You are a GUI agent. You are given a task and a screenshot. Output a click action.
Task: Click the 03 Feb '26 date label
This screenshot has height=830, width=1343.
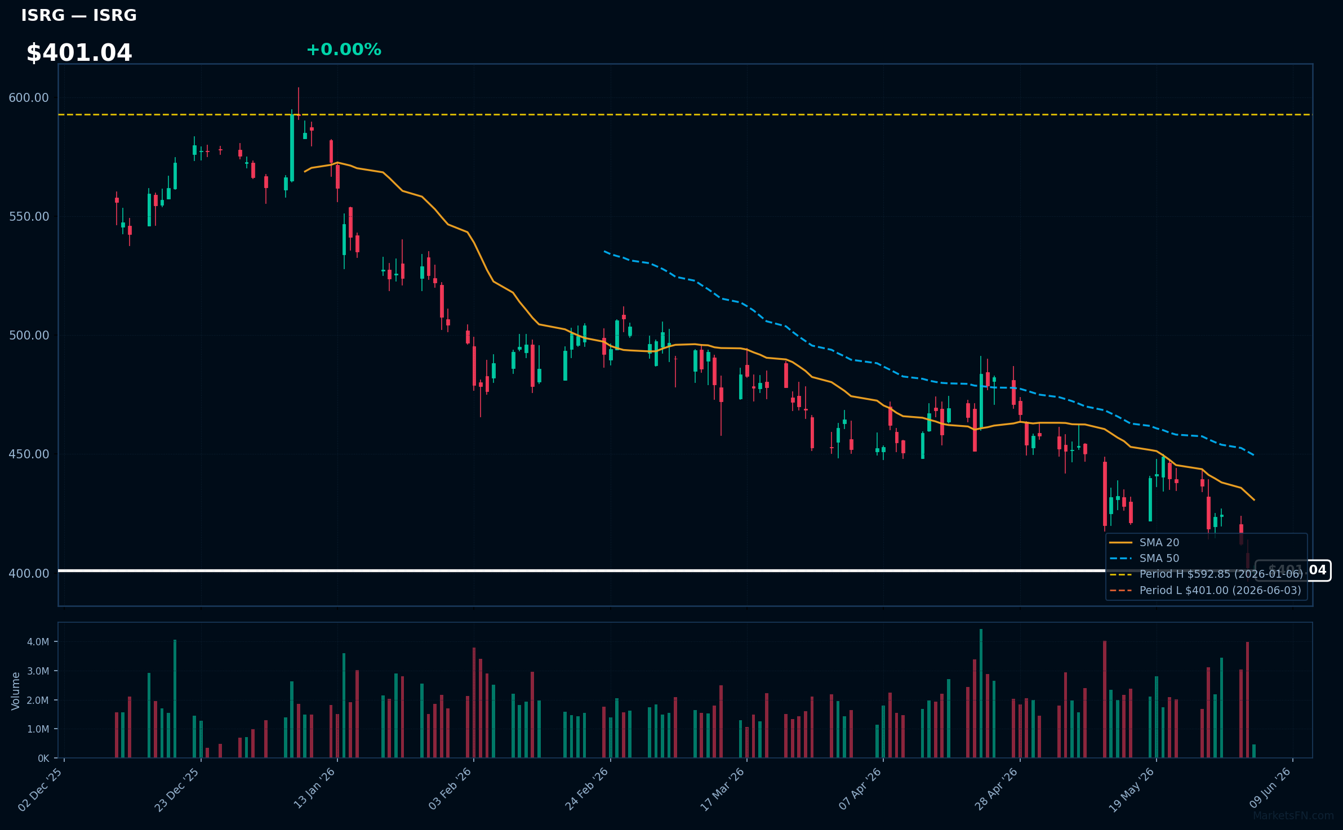click(x=450, y=789)
